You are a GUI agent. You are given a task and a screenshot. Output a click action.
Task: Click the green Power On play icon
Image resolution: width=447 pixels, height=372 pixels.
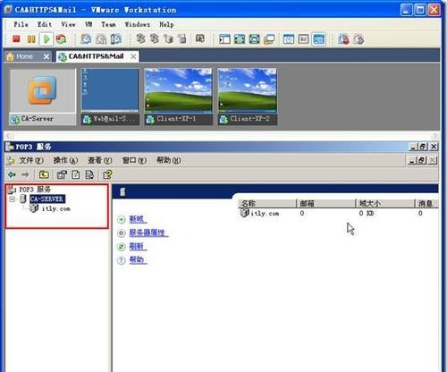(x=46, y=39)
